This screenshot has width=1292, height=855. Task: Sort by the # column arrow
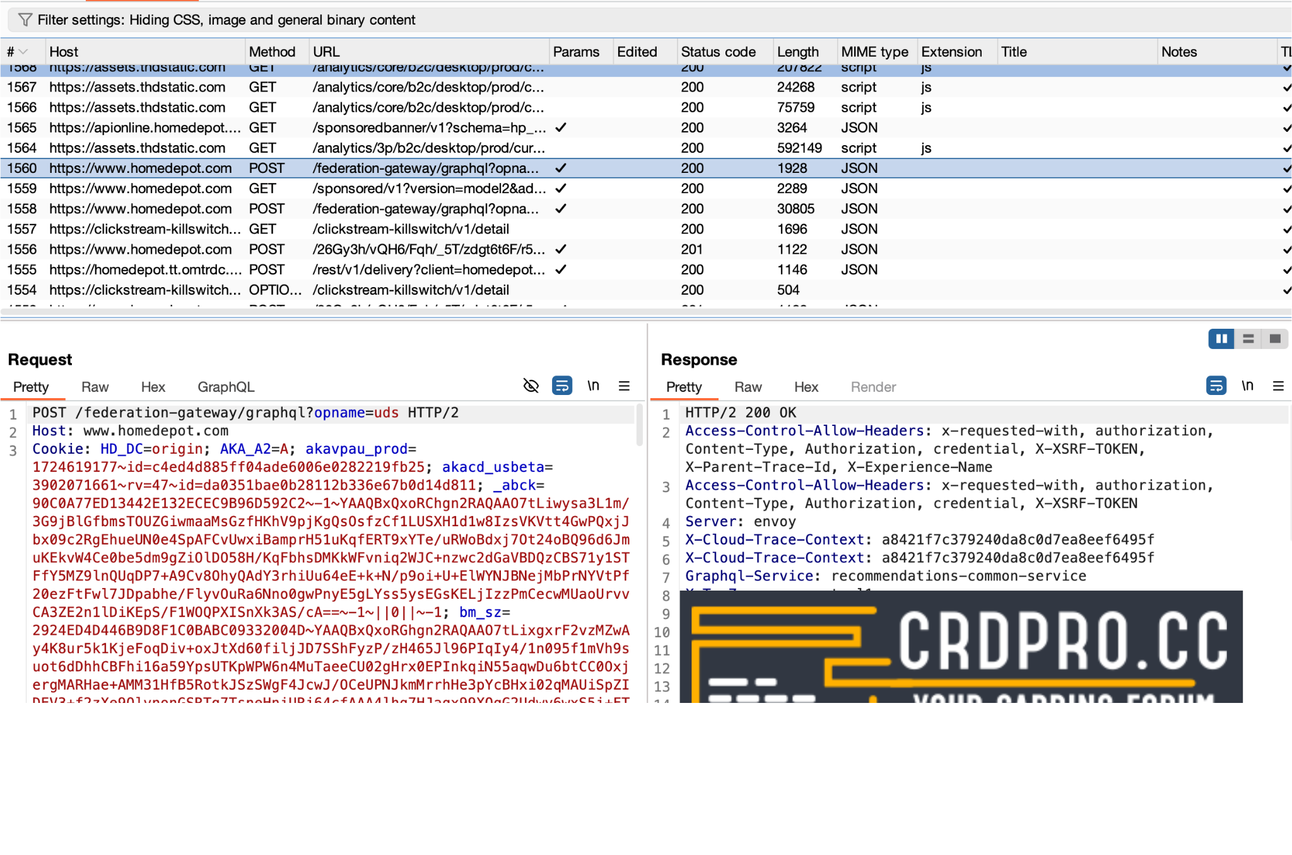coord(23,52)
